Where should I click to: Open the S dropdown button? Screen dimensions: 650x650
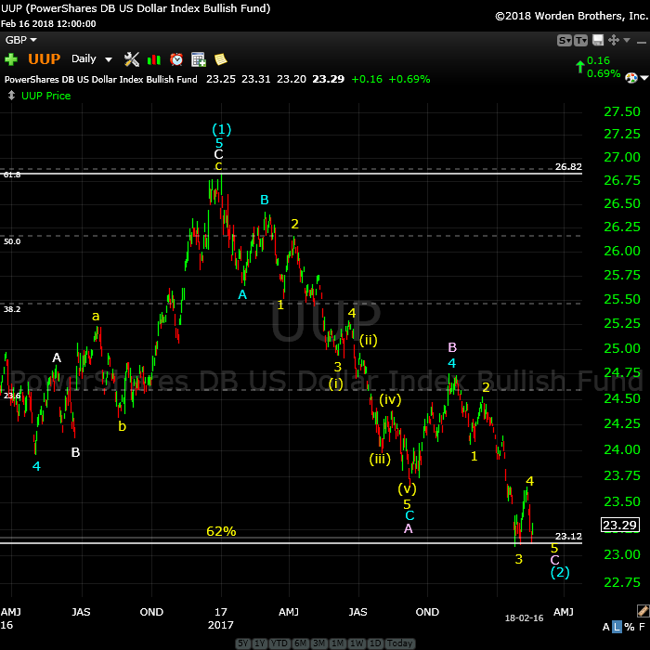(565, 41)
